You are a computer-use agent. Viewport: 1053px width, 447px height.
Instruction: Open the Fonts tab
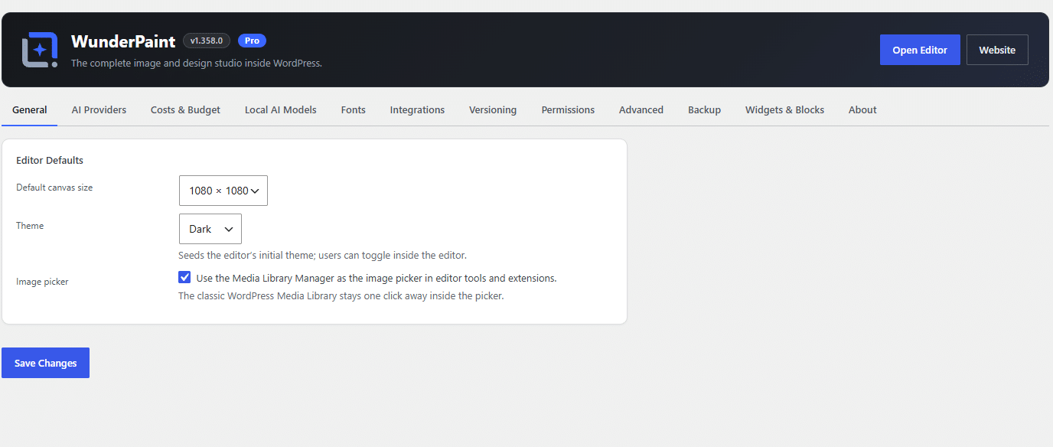(x=353, y=109)
